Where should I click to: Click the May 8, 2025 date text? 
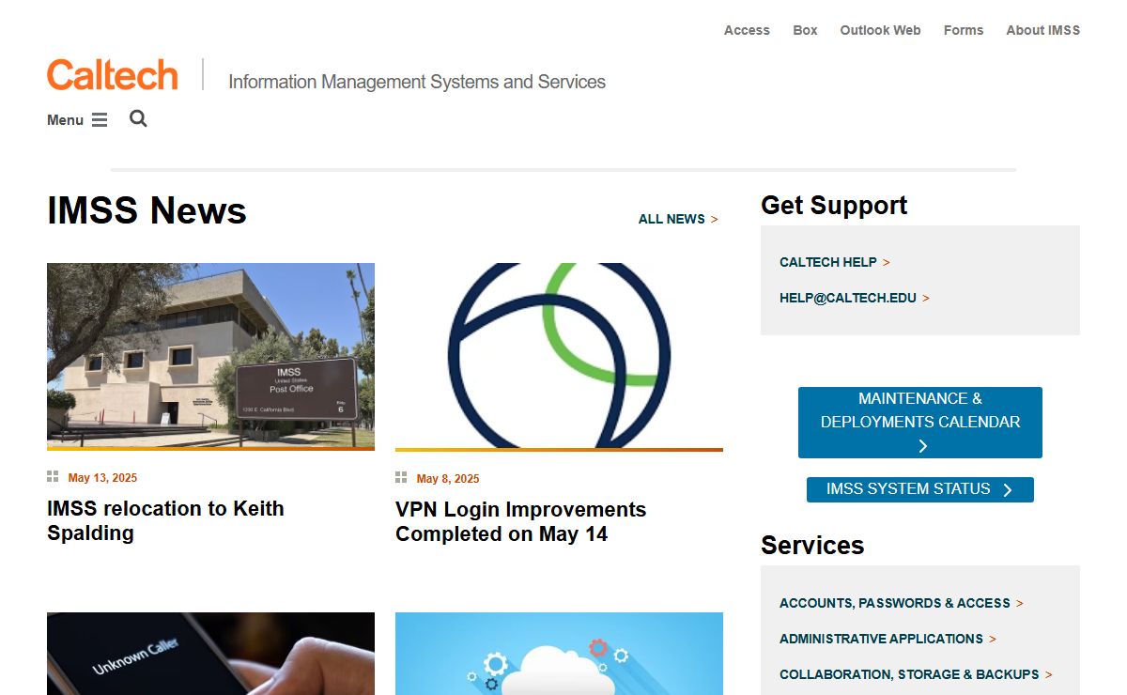(x=448, y=479)
